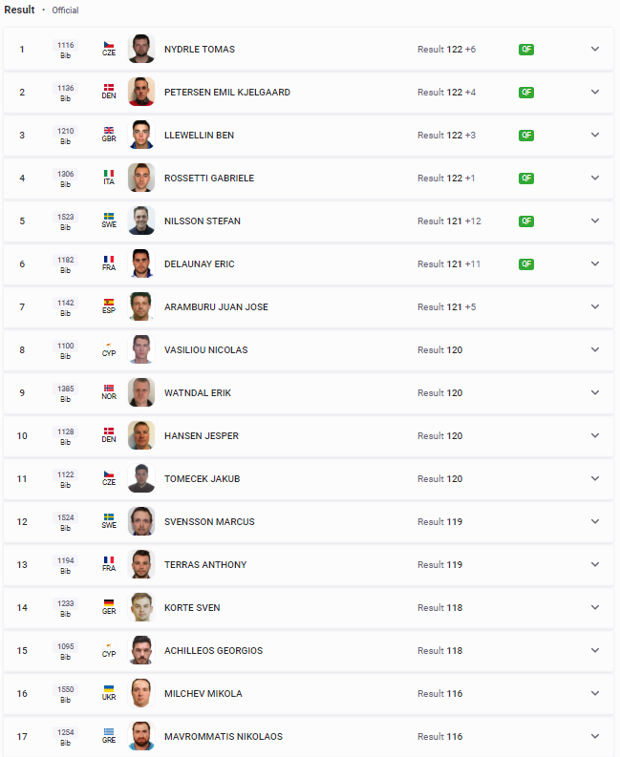Open Terras Anthony's profile photo
The image size is (620, 757).
[x=141, y=564]
